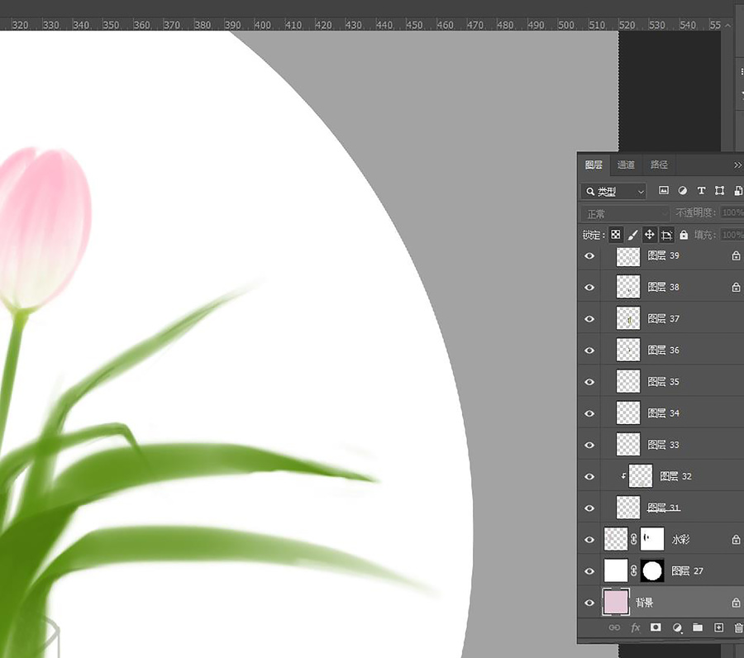Add layer mask icon
The height and width of the screenshot is (658, 744).
click(656, 627)
